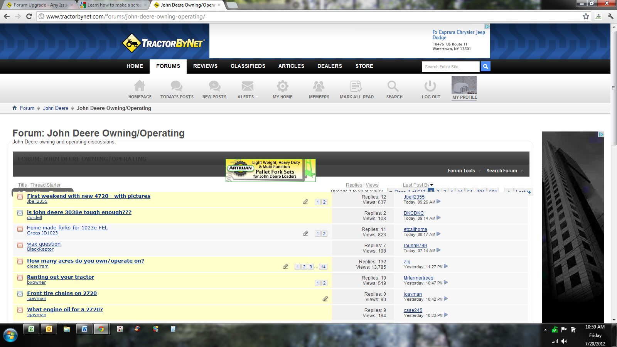
Task: Click the Search Entire Site input field
Action: click(x=450, y=67)
